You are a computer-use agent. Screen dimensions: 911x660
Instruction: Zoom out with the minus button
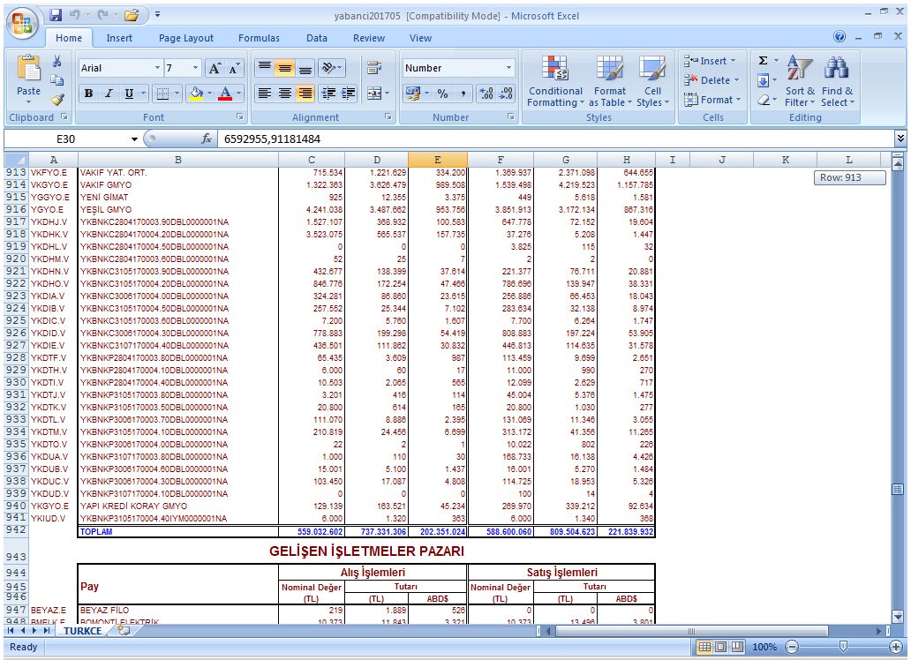point(792,647)
